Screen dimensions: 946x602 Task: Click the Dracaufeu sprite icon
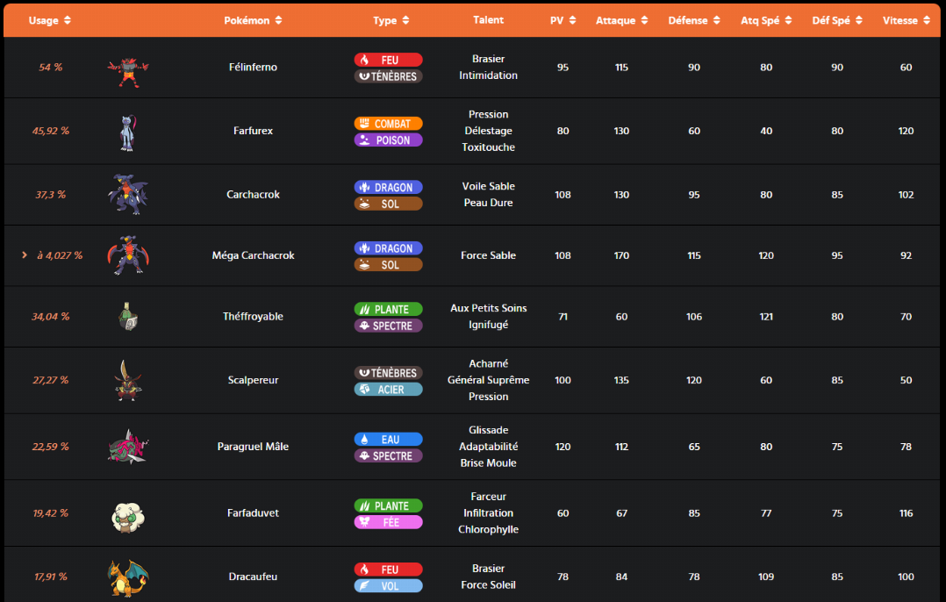point(128,577)
